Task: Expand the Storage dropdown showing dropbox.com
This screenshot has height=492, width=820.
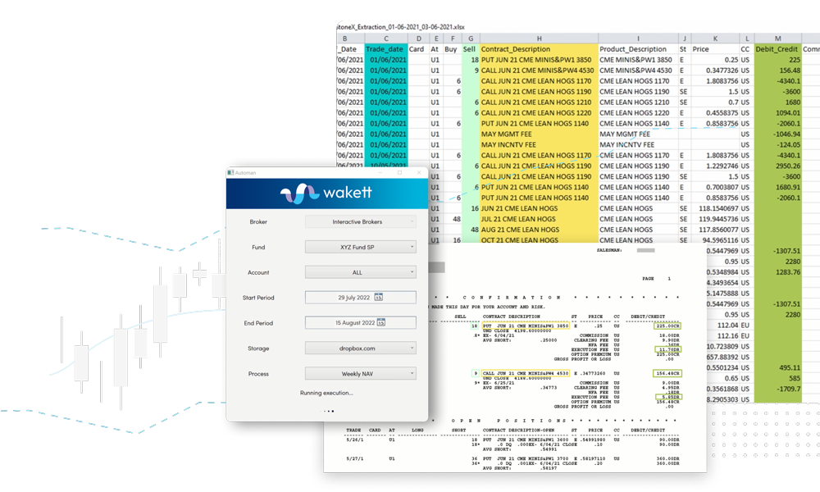Action: pyautogui.click(x=360, y=348)
